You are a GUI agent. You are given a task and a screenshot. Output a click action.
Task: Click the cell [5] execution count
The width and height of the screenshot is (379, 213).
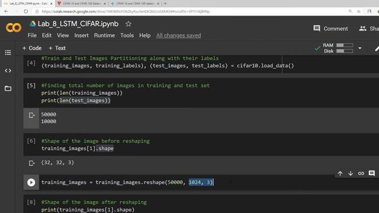tap(31, 85)
